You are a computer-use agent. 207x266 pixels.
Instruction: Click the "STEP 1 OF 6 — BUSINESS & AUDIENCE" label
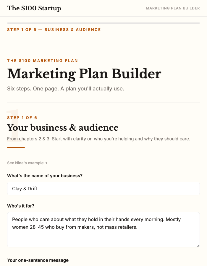[x=54, y=30]
